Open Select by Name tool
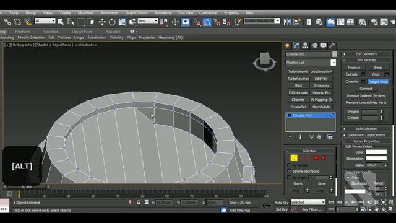 pos(71,22)
